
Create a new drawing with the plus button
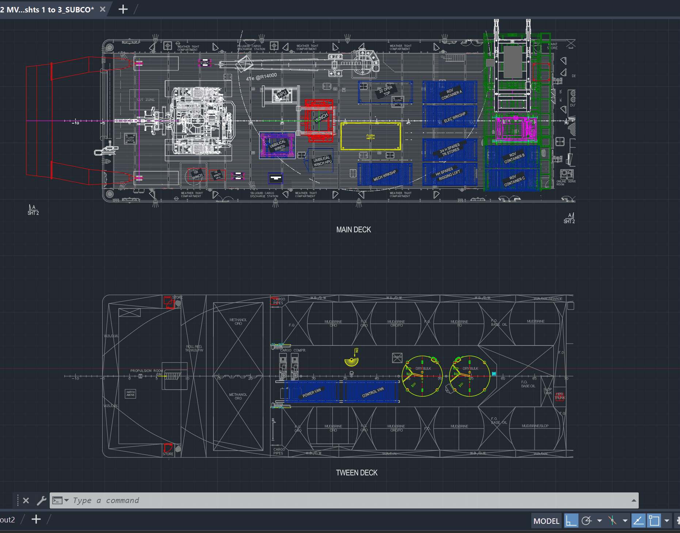tap(123, 9)
